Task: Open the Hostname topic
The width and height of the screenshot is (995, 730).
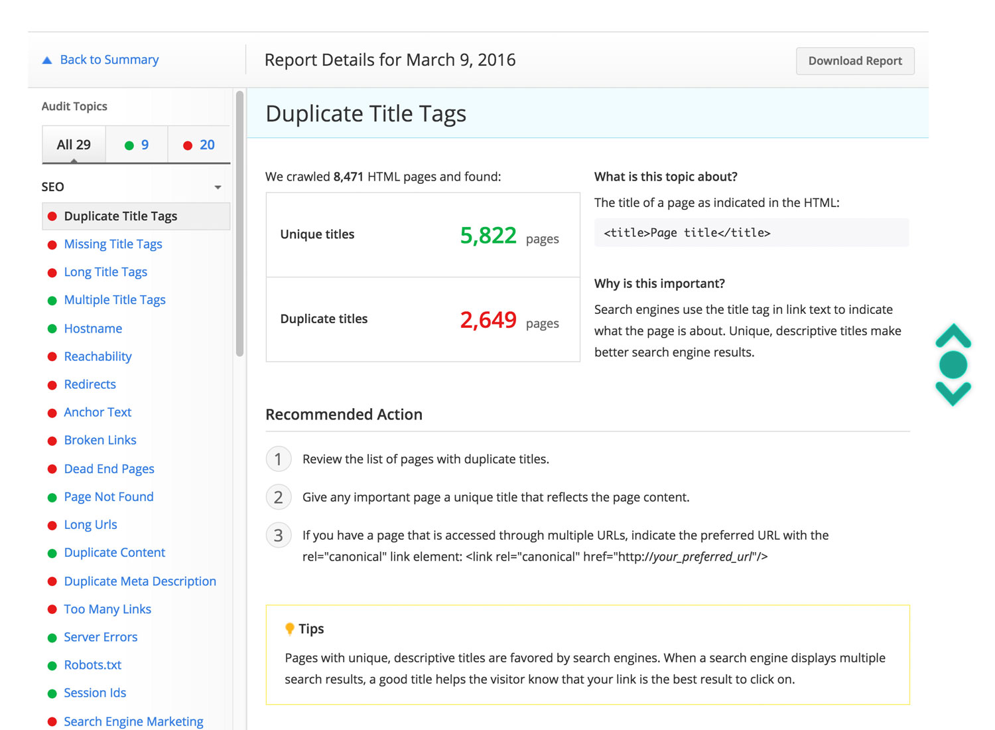Action: (x=93, y=328)
